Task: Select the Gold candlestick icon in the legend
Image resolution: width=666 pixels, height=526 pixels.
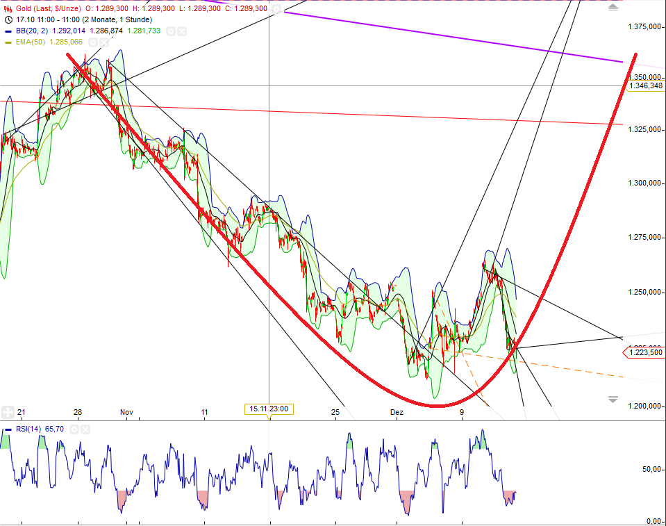Action: tap(8, 8)
